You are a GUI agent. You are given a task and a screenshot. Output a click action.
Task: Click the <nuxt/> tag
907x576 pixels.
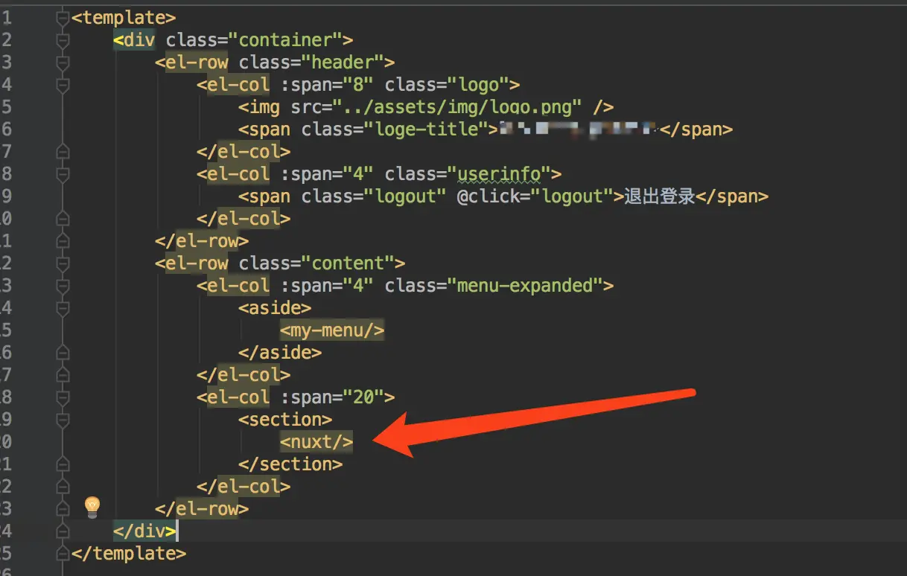click(316, 442)
